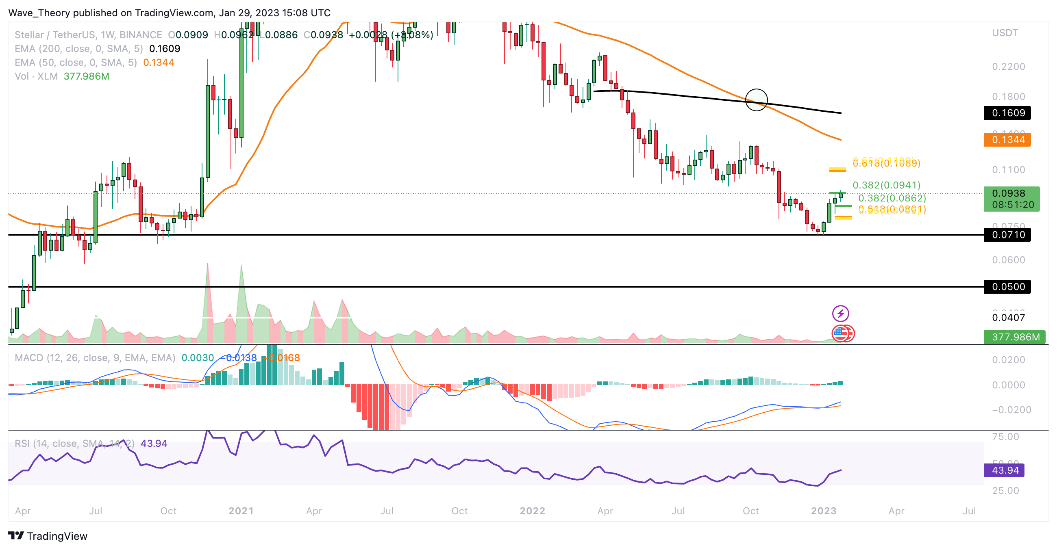Click the US flag economic event icon
Viewport: 1057px width, 550px height.
click(841, 333)
